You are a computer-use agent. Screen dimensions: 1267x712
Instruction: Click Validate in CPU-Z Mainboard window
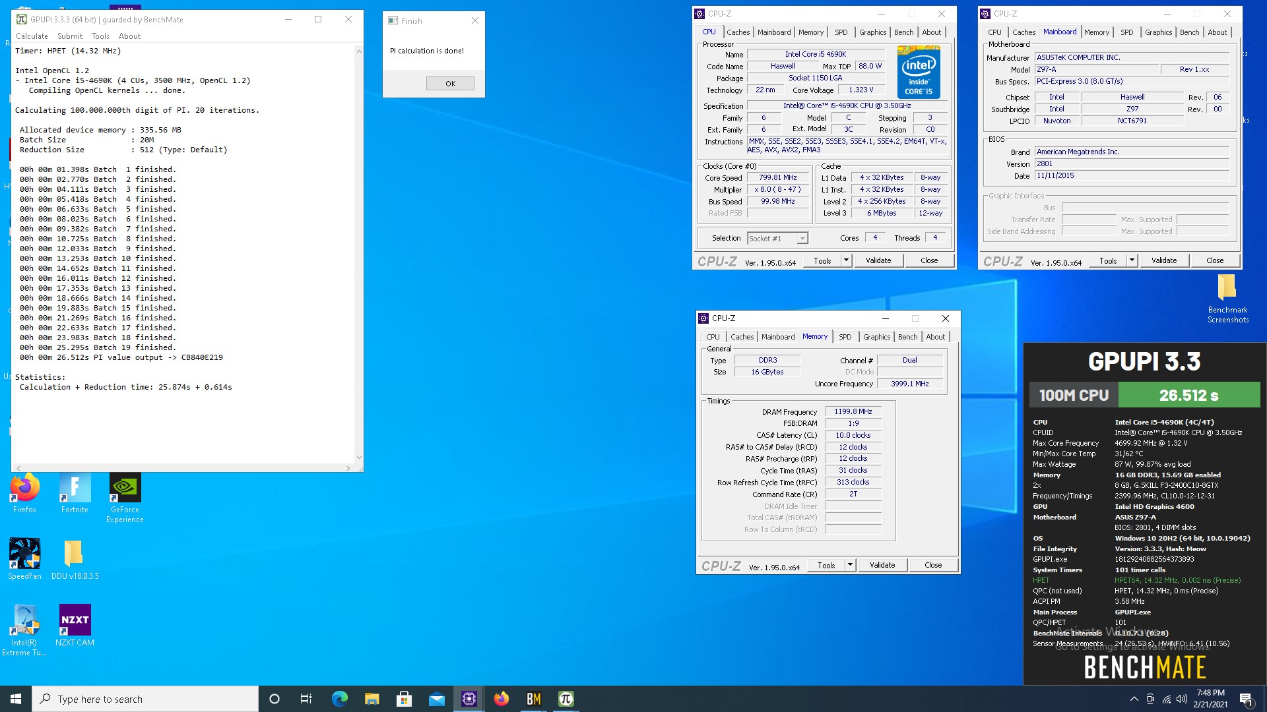click(x=1164, y=260)
